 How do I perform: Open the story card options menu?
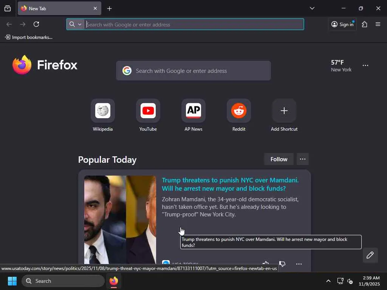click(x=299, y=264)
